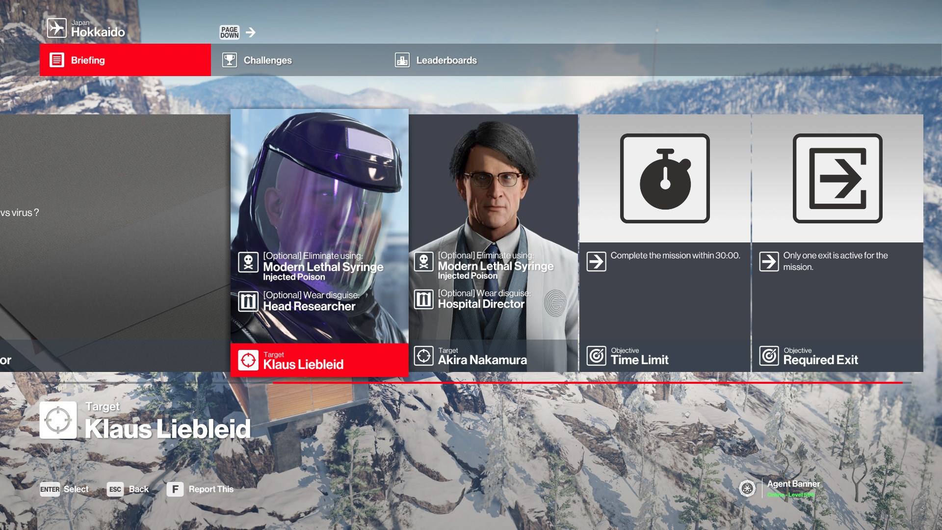This screenshot has width=942, height=530.
Task: Click the large stopwatch Time Limit icon
Action: [x=665, y=179]
